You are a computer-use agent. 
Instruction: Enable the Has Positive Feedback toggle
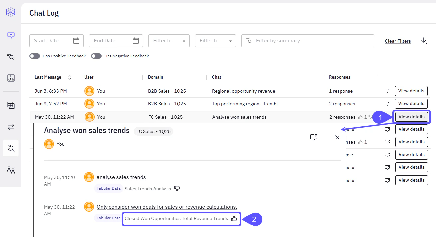tap(34, 56)
